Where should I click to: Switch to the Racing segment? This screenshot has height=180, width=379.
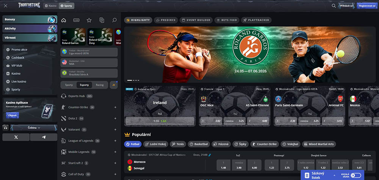click(100, 85)
